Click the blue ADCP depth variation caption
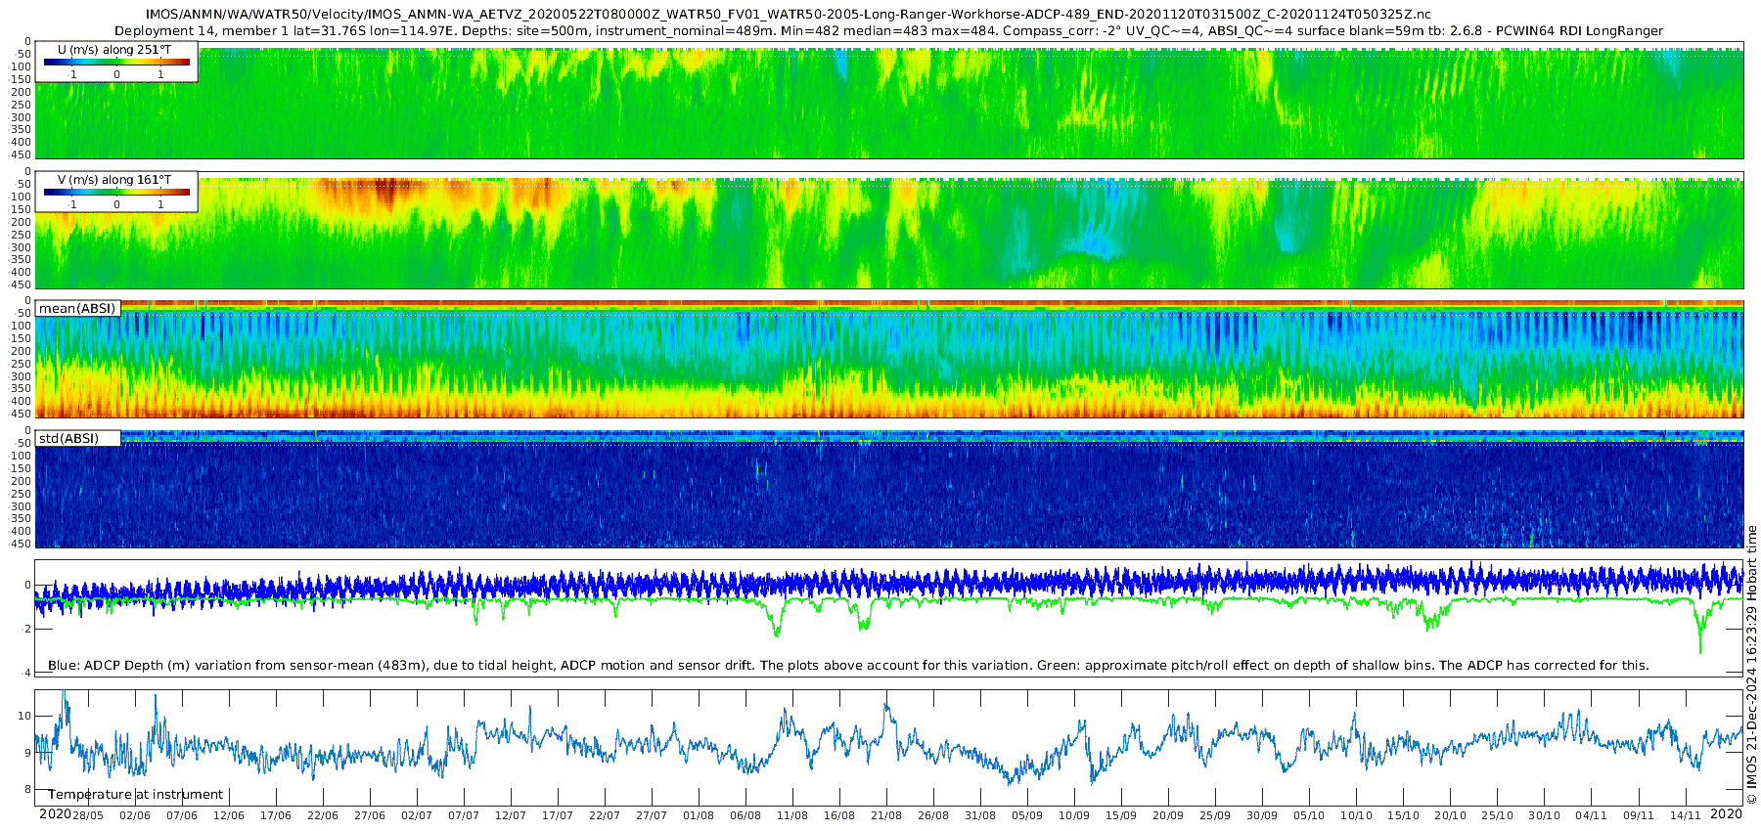Viewport: 1761px width, 831px height. (x=848, y=666)
